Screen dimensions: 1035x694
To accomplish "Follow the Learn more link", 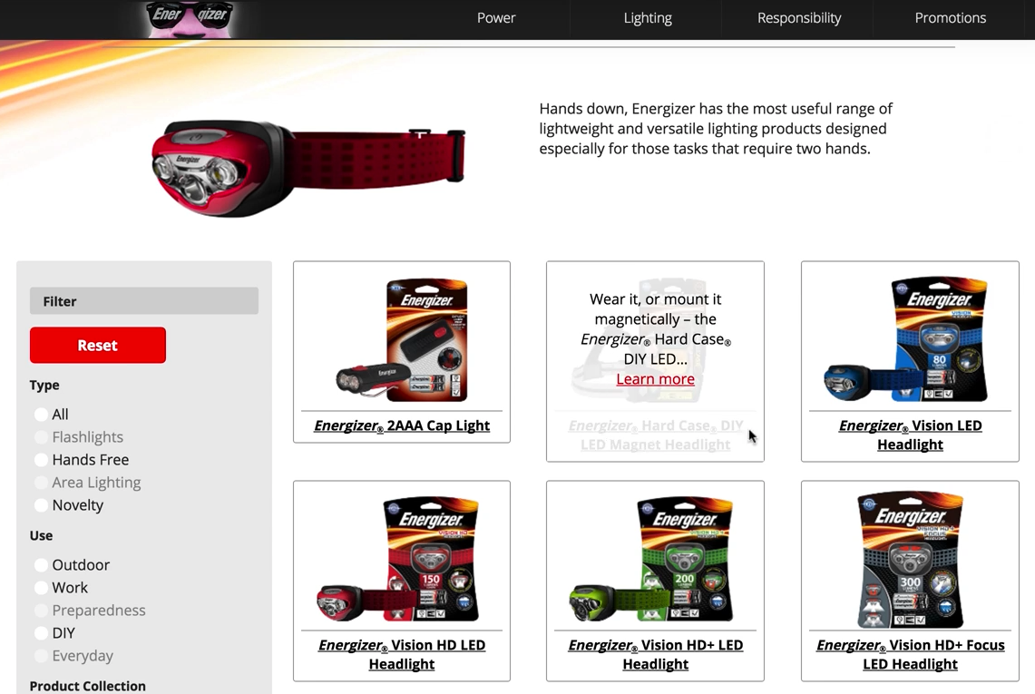I will pos(656,379).
